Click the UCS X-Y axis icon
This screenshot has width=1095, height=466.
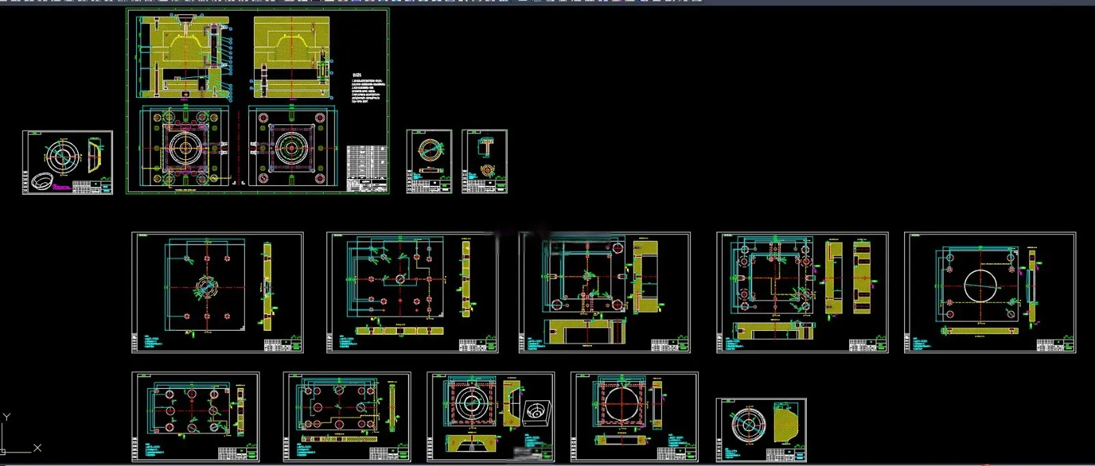tap(21, 433)
